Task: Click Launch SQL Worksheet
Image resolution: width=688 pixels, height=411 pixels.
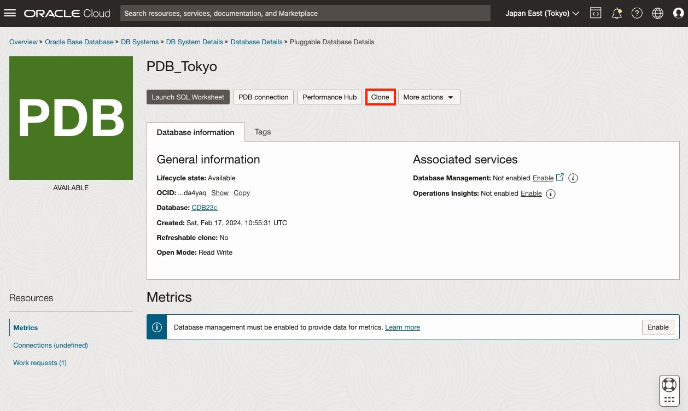Action: 188,97
